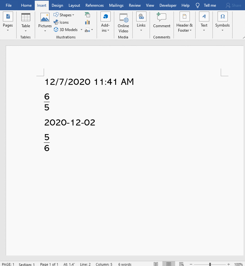Select the Insert tab

[x=41, y=5]
